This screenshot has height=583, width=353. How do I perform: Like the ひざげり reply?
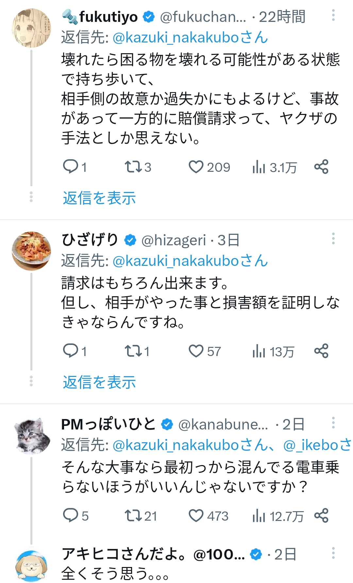tap(196, 351)
